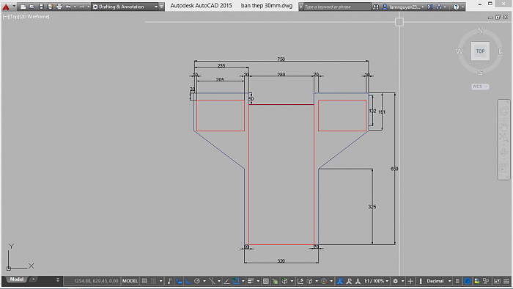Click the search keyword input field
Viewport: 513px width, 289px height.
337,7
